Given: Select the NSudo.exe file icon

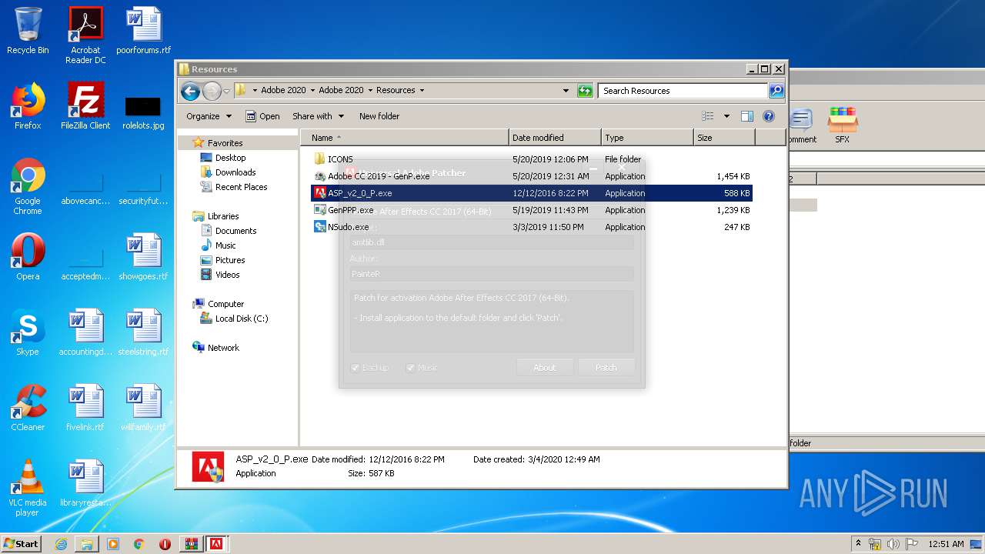Looking at the screenshot, I should pyautogui.click(x=320, y=227).
